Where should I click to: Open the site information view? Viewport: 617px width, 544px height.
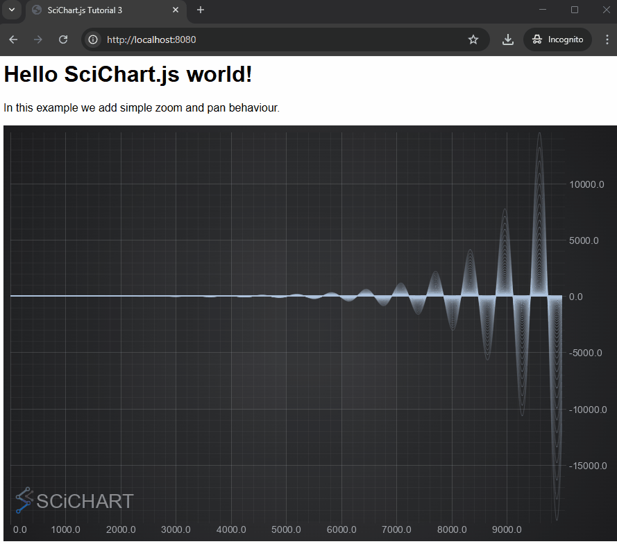click(92, 40)
